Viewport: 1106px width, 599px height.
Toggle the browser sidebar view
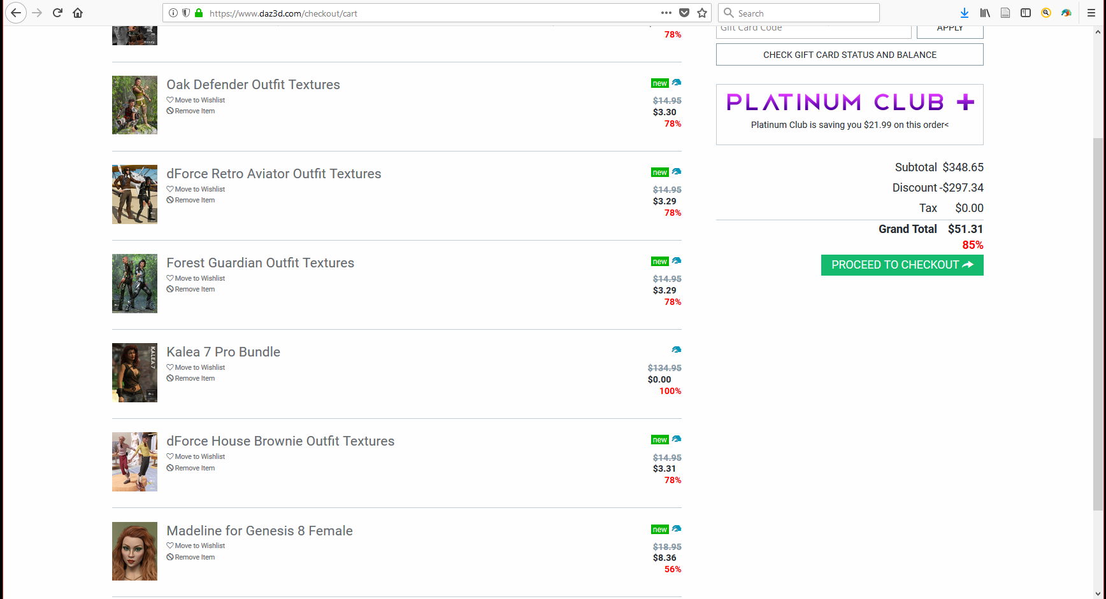click(1026, 13)
